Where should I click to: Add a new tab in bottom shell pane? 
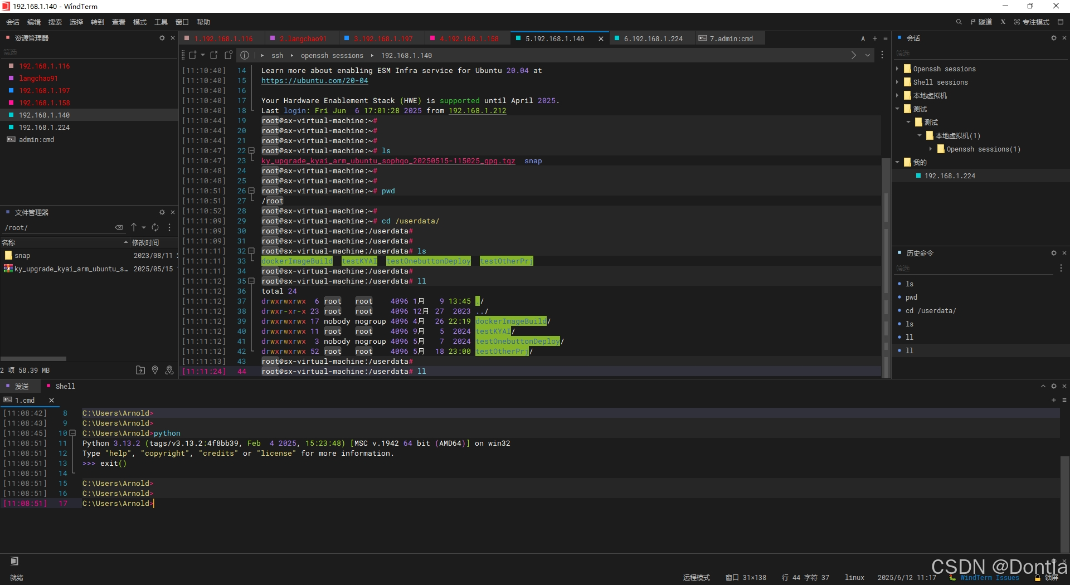pos(1054,400)
